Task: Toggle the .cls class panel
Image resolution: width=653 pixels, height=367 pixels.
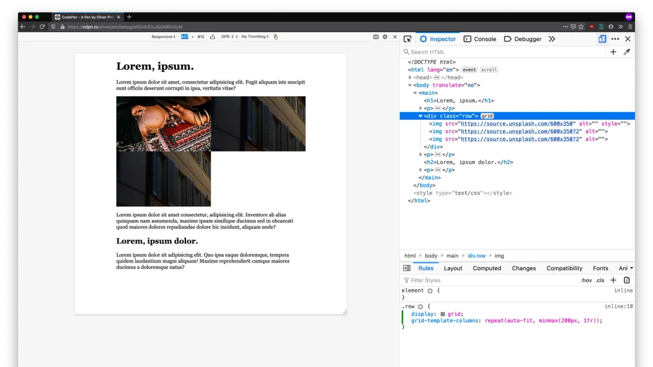Action: click(x=600, y=281)
